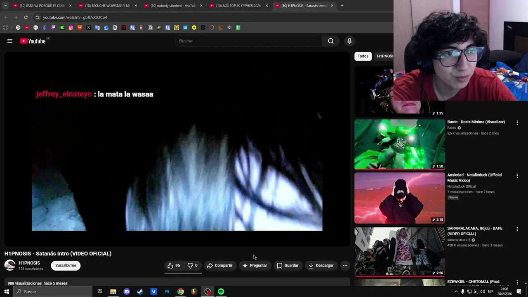Dislike the video with the thumbs down

[x=193, y=266]
